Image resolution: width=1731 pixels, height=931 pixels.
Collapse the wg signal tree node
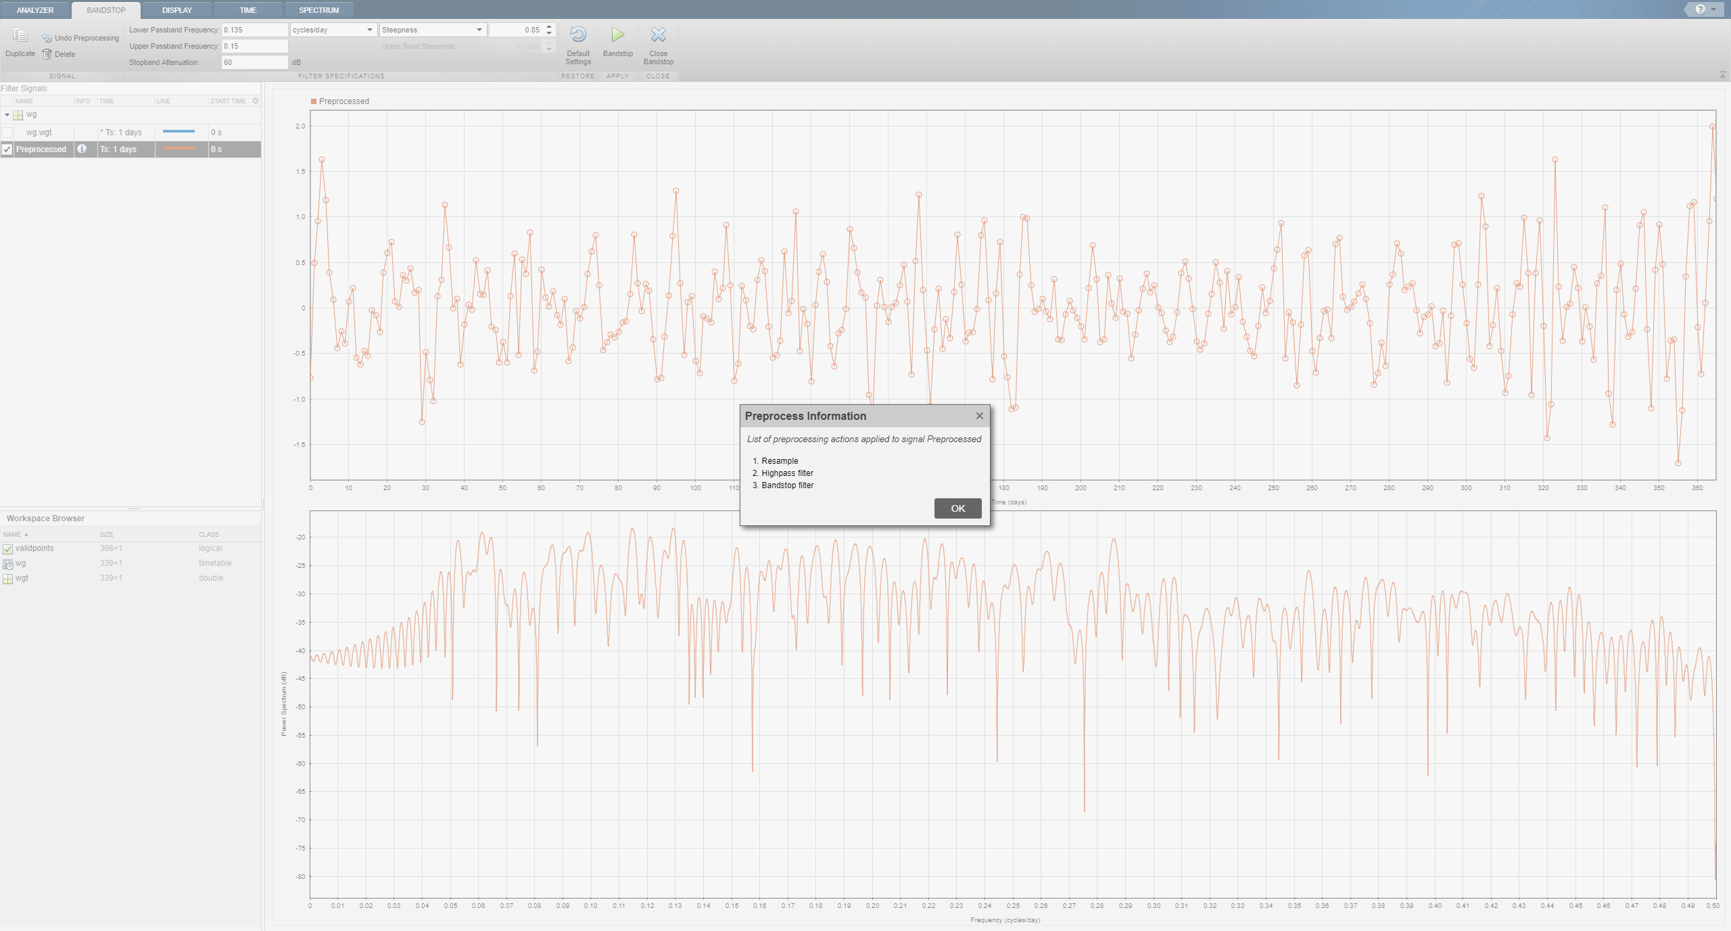click(x=7, y=115)
